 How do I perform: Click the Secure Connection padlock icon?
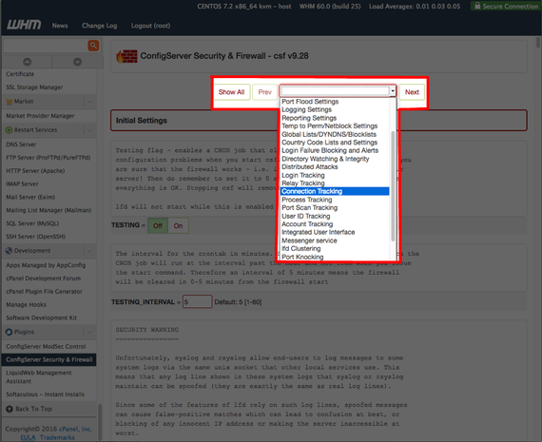pos(477,6)
